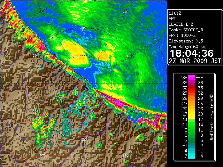Click the 60 range label at top right
This screenshot has width=223, height=167.
click(x=125, y=11)
